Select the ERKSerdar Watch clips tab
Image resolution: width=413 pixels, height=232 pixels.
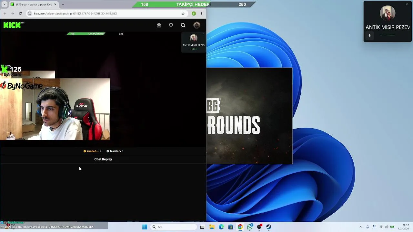[34, 5]
